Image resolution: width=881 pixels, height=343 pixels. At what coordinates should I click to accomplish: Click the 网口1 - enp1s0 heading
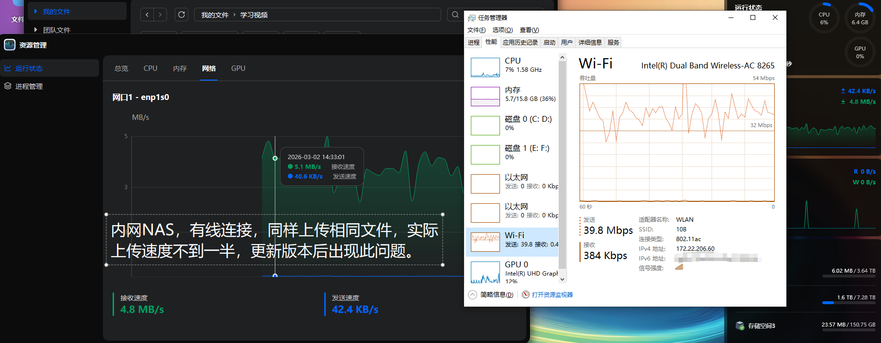pyautogui.click(x=141, y=97)
